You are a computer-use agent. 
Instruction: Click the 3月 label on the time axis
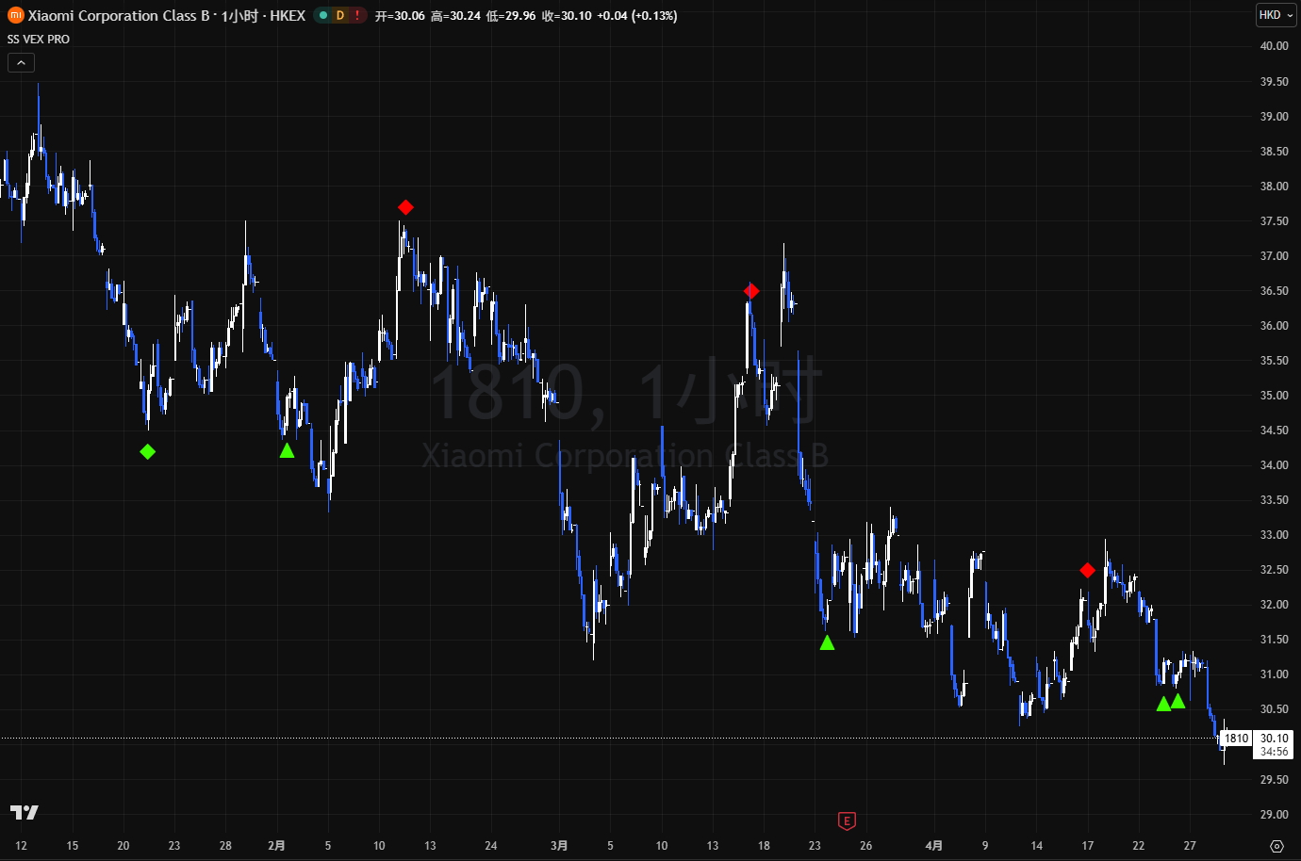pos(559,846)
